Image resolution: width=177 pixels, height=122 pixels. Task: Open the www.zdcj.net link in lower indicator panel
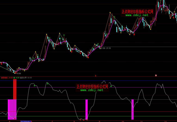(x=92, y=90)
